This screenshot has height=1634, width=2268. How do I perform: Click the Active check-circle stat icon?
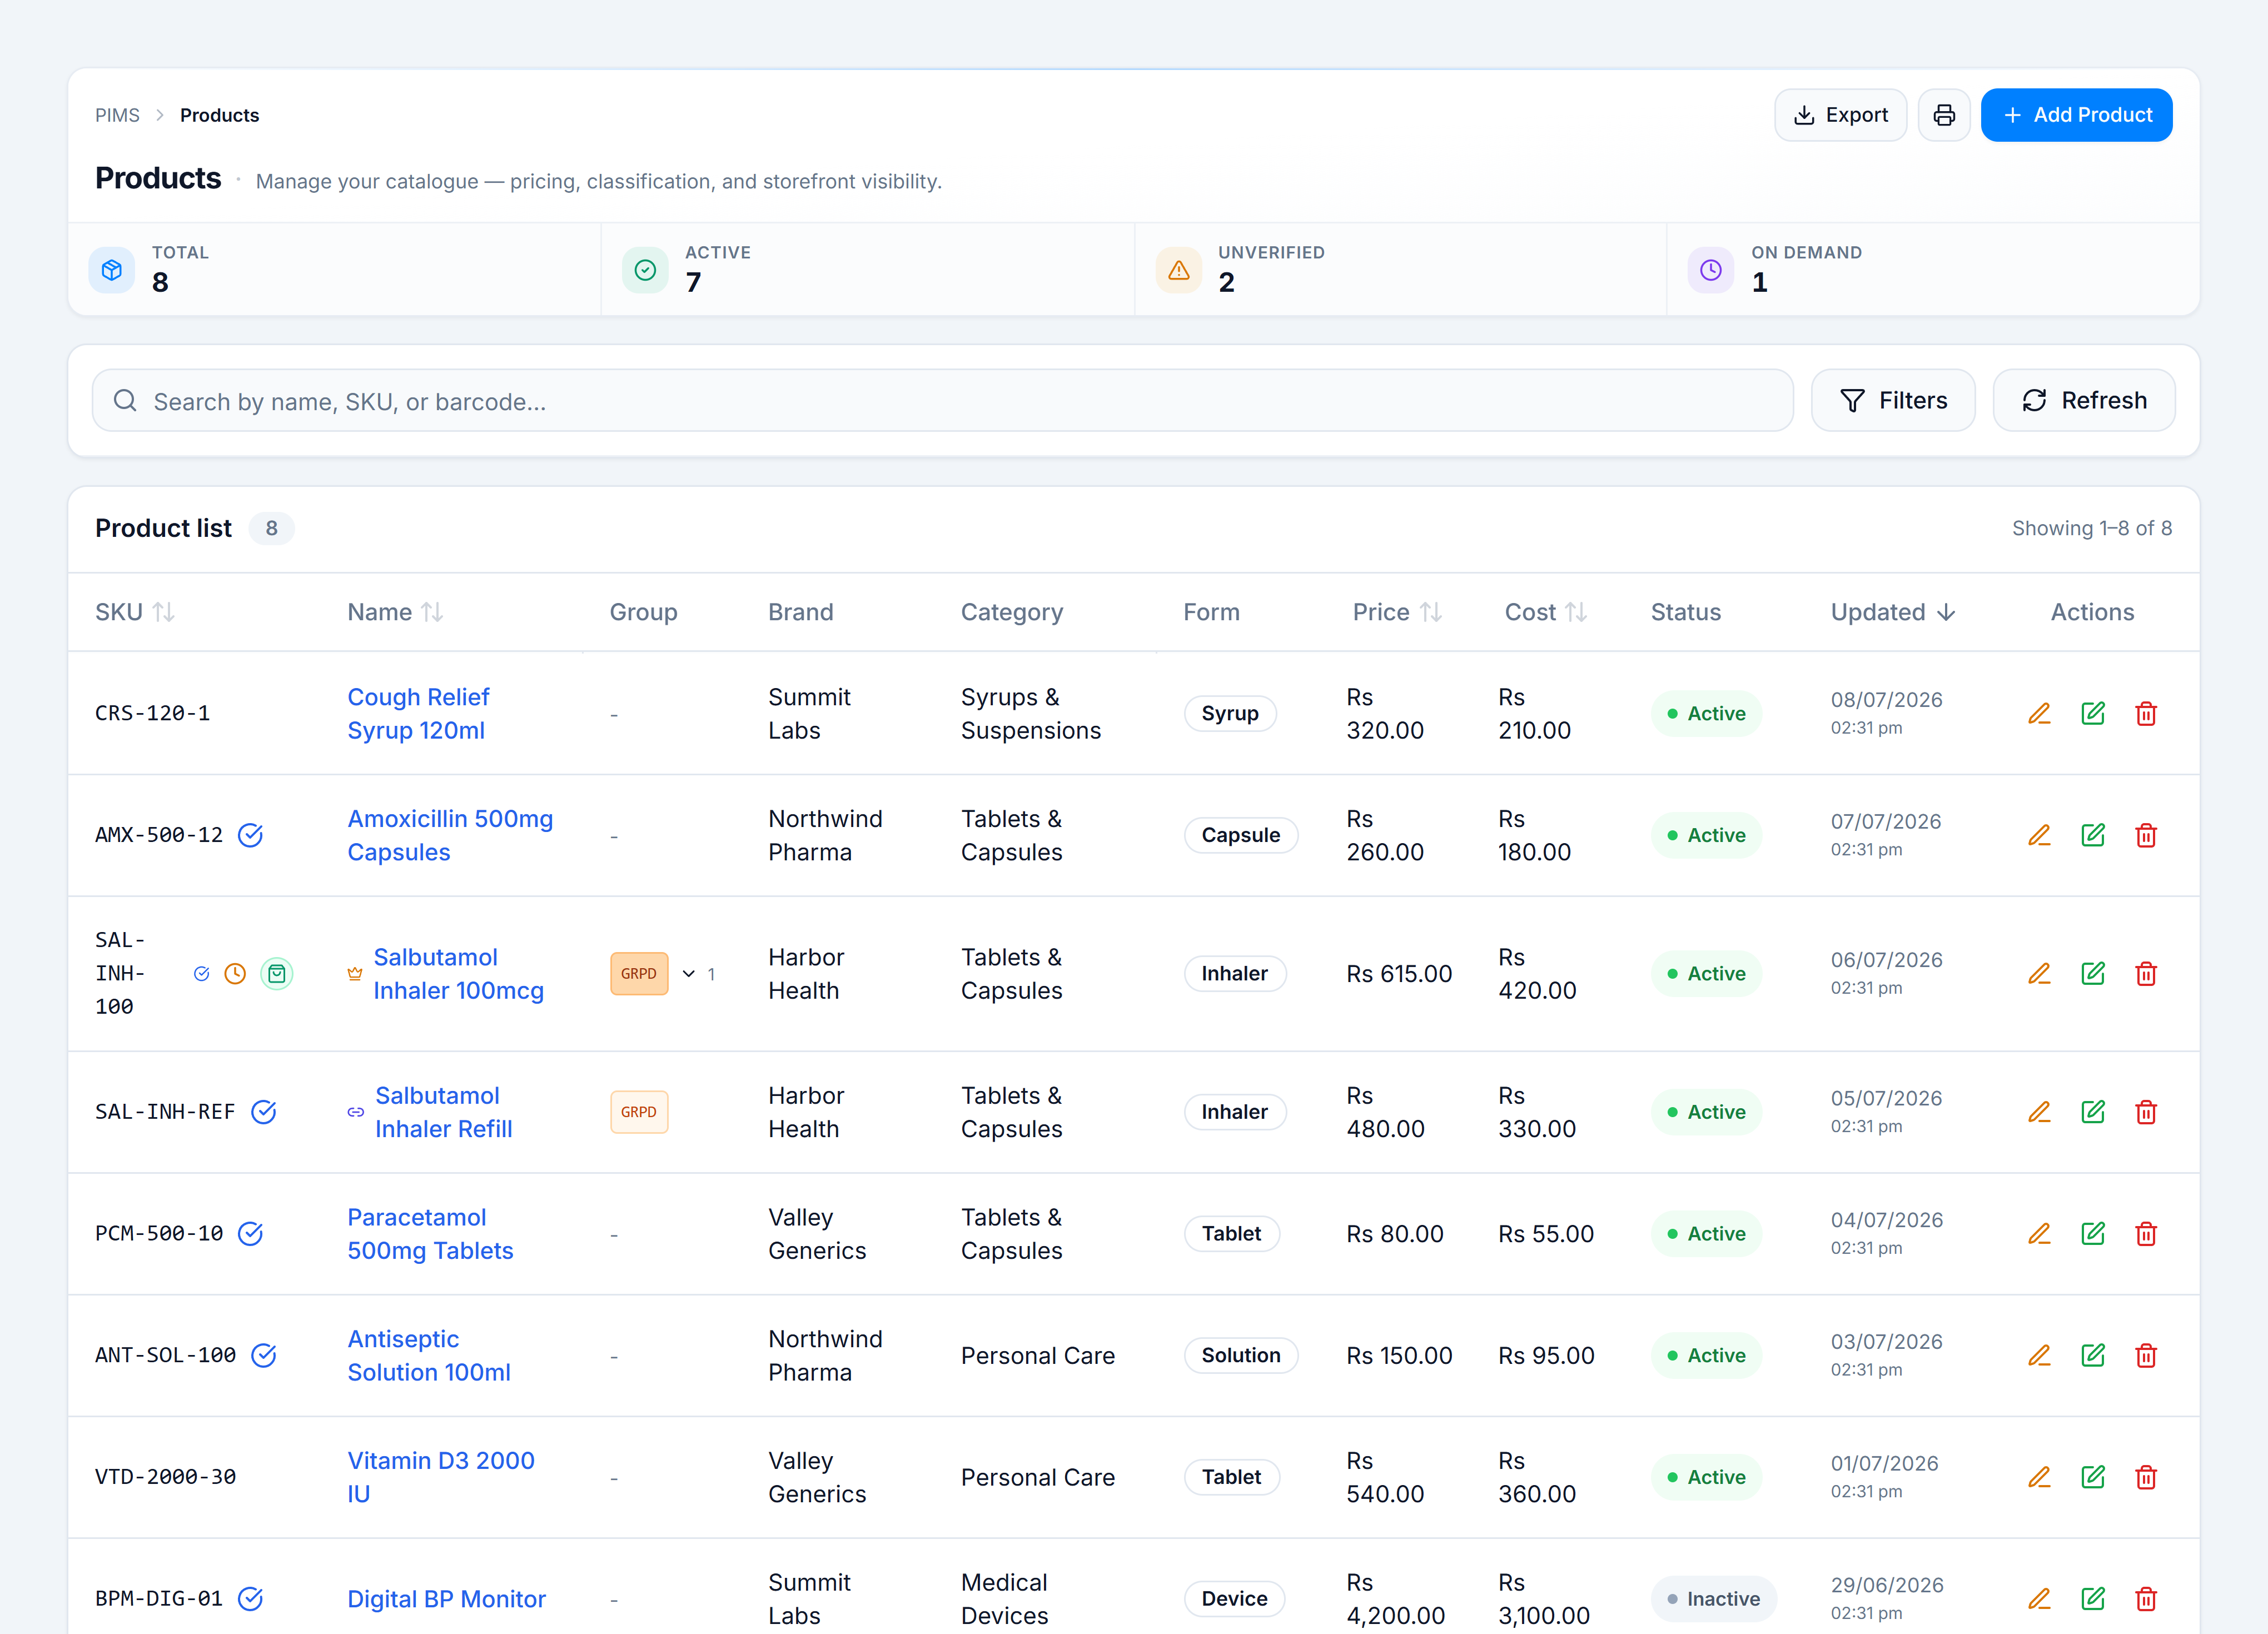(x=645, y=270)
